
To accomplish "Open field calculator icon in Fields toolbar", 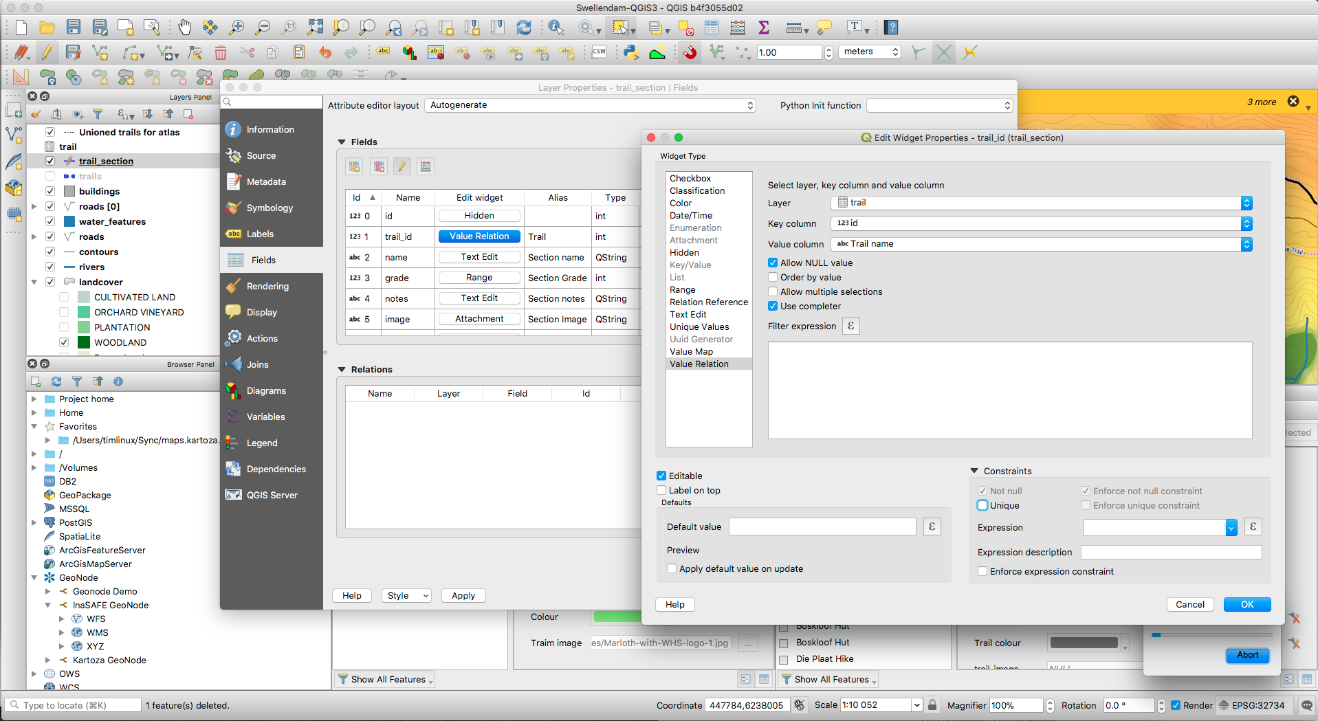I will tap(426, 166).
